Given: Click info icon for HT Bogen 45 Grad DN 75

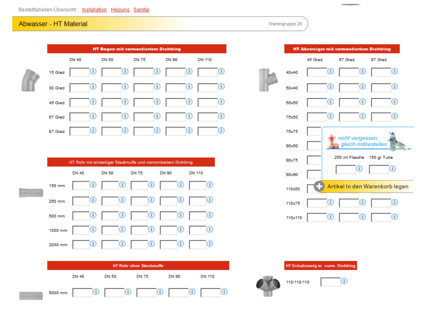Looking at the screenshot, I should tap(157, 102).
